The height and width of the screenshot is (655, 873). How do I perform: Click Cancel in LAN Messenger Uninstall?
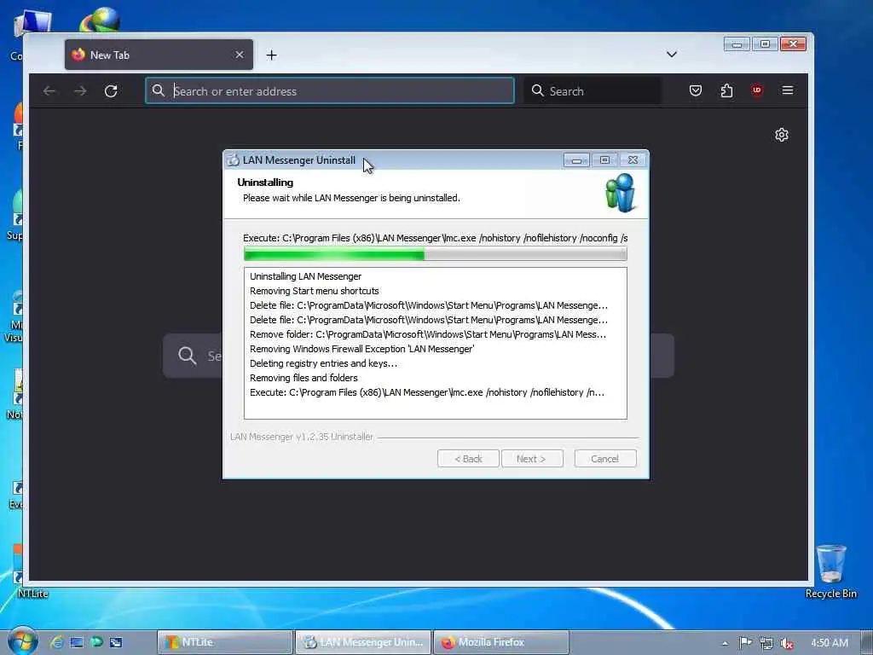604,459
